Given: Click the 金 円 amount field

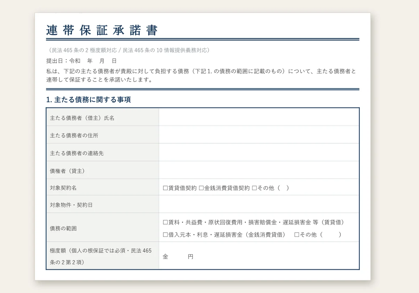Looking at the screenshot, I should tap(259, 256).
